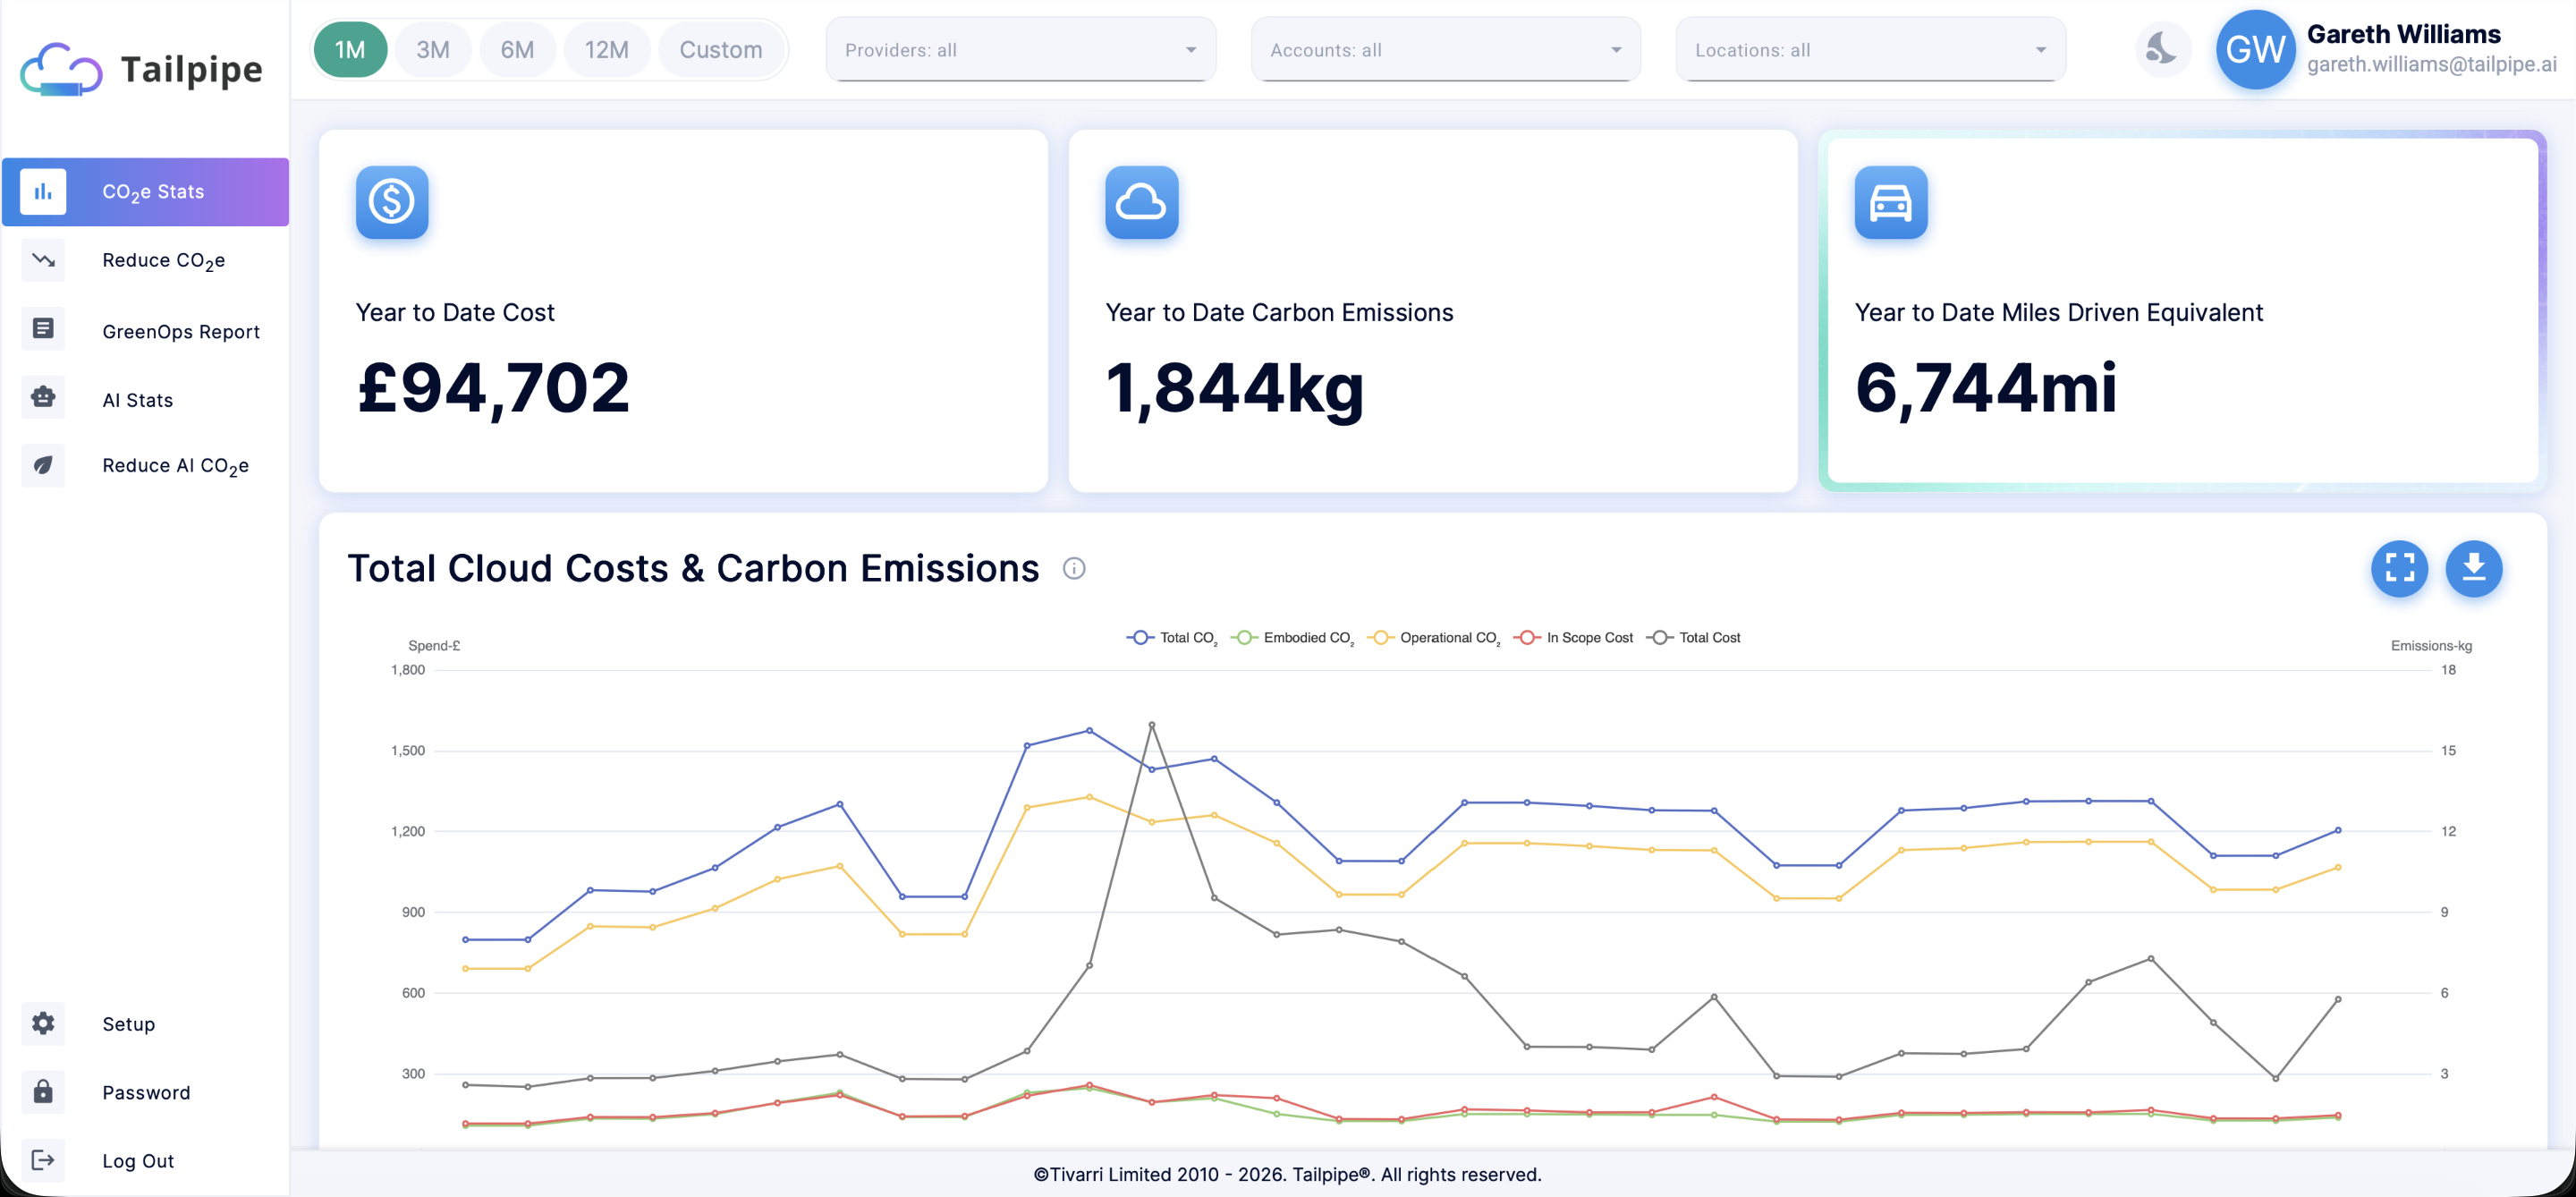Click the Log Out icon
This screenshot has width=2576, height=1197.
click(x=43, y=1160)
